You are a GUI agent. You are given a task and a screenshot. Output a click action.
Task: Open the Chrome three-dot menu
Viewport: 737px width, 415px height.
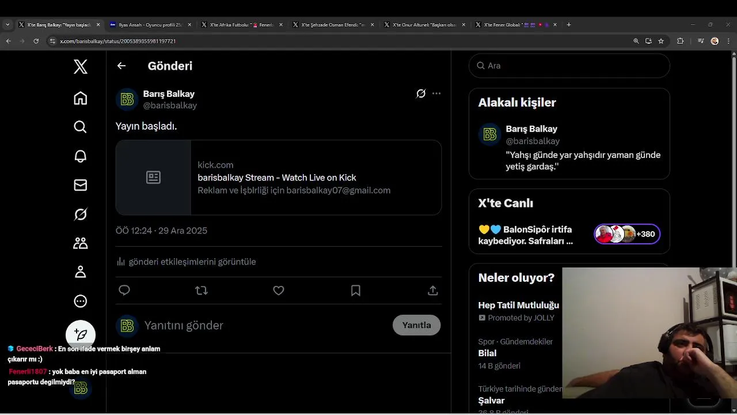pos(728,41)
